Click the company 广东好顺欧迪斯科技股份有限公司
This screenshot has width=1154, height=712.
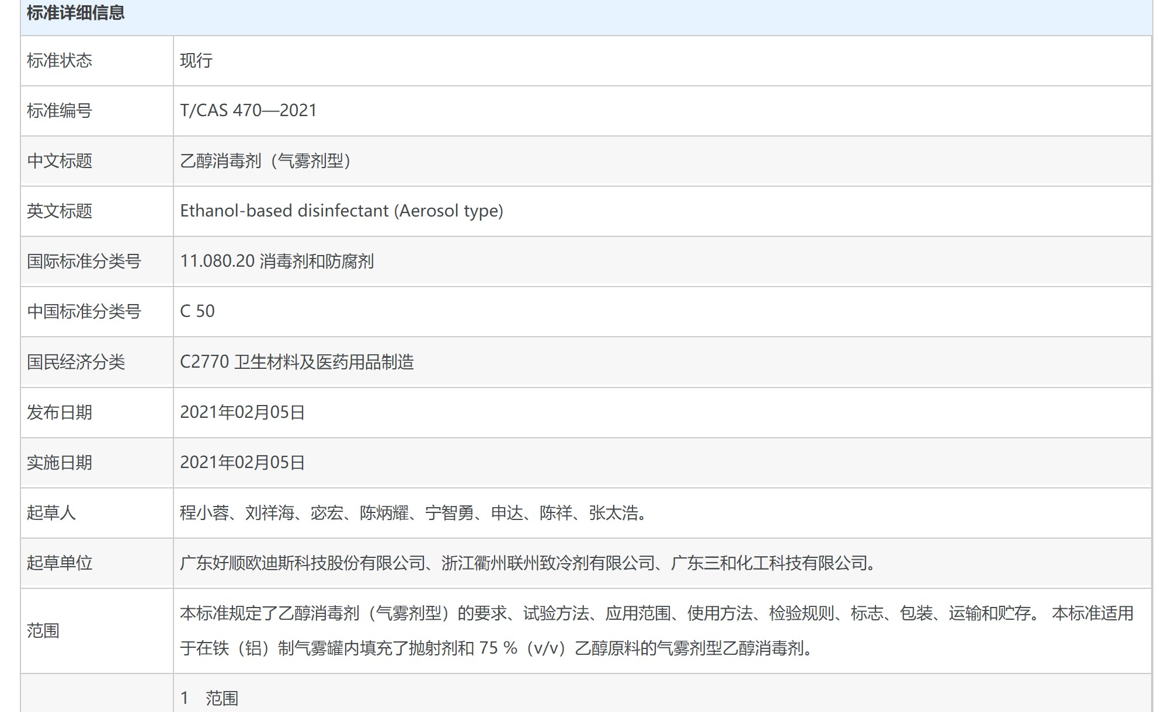[303, 563]
